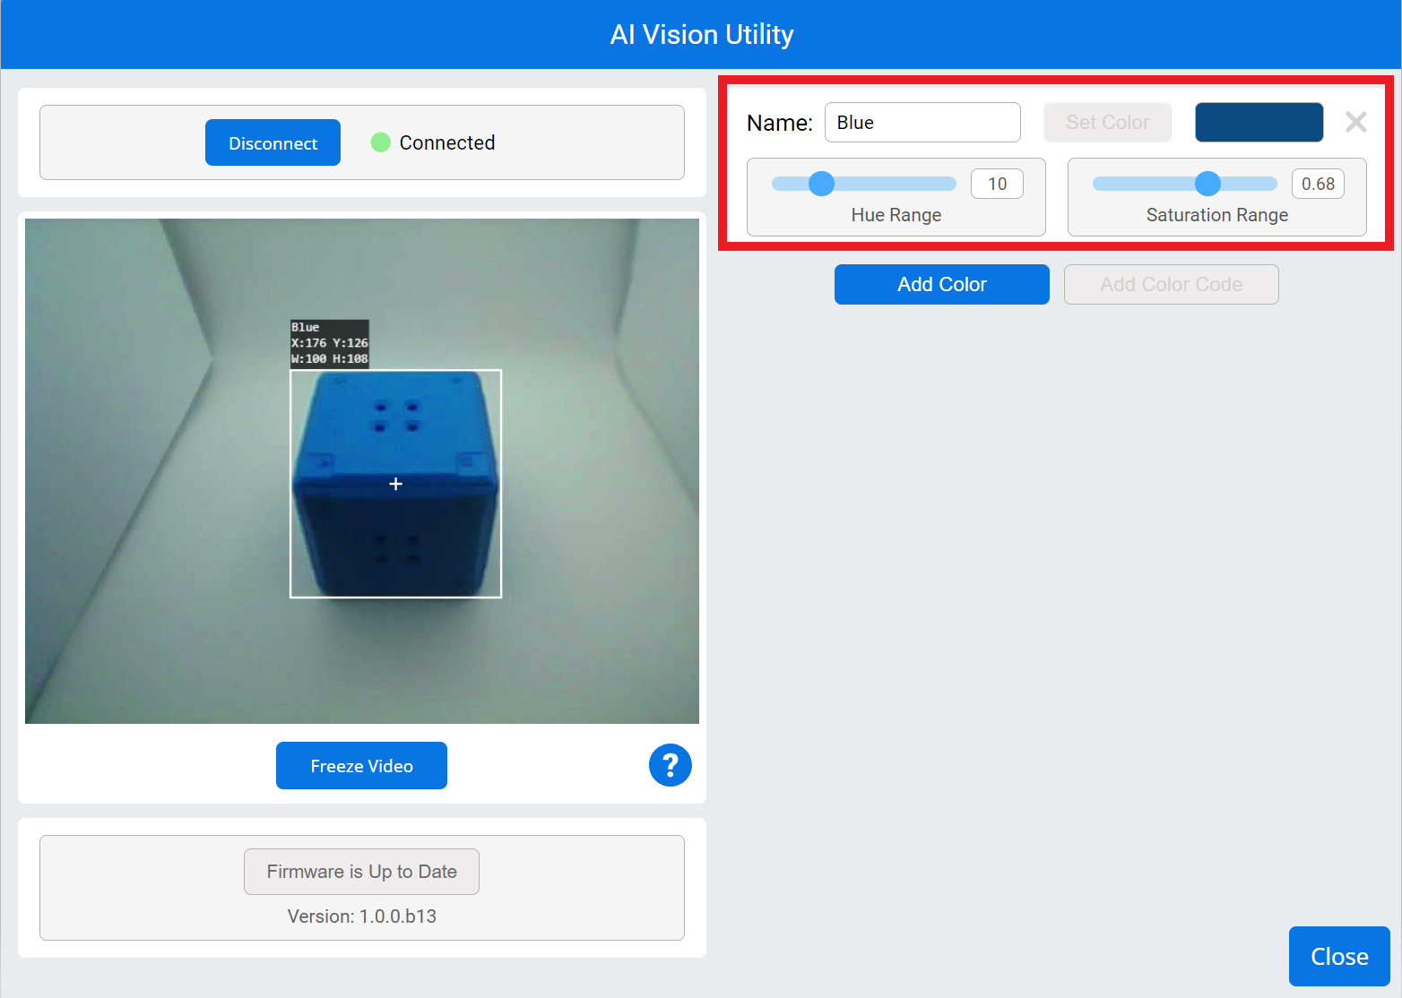
Task: Click the disabled Add Color Code button
Action: (1171, 284)
